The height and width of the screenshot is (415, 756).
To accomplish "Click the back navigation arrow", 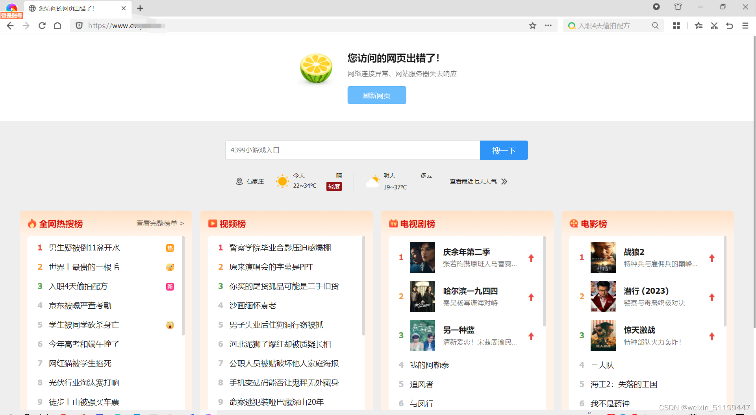I will coord(10,26).
